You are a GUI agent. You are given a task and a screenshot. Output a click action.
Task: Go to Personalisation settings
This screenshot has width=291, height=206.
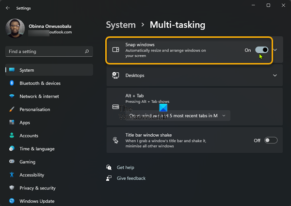point(34,110)
